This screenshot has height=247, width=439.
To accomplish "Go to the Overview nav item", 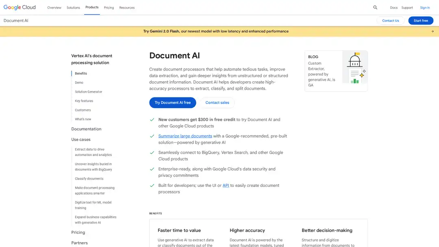I will click(54, 8).
